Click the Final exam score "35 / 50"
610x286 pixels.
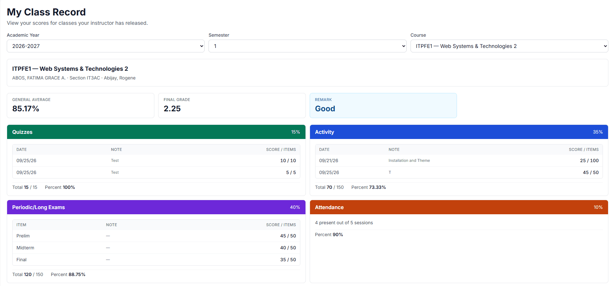coord(288,260)
